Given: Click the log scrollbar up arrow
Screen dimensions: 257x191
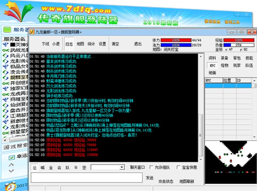Looking at the screenshot, I should 201,57.
